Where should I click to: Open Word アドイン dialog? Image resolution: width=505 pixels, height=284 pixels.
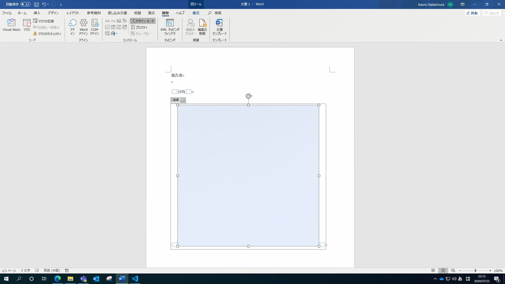click(83, 27)
